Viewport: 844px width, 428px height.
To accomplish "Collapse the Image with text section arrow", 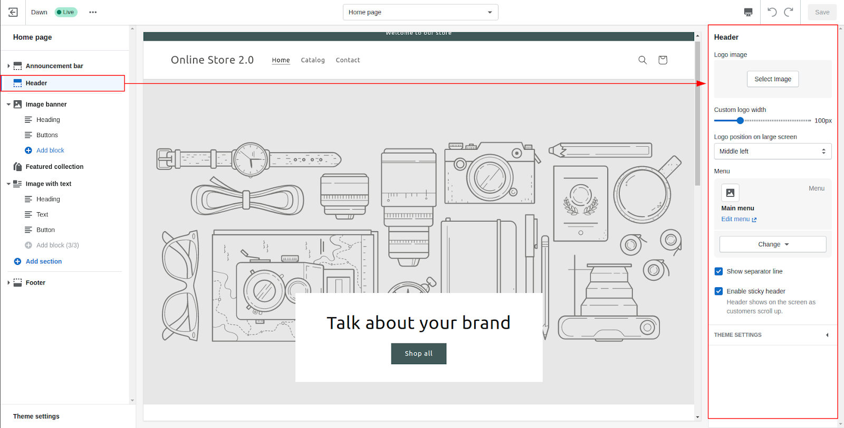I will coord(8,184).
